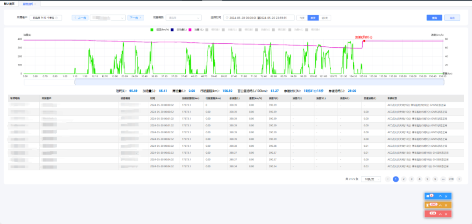Go to next page arrow in pagination

[x=459, y=179]
